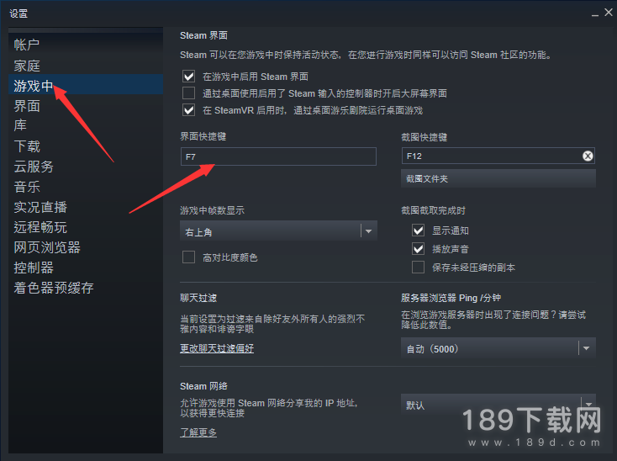Follow the 了解更多 link
This screenshot has width=617, height=461.
[x=198, y=432]
